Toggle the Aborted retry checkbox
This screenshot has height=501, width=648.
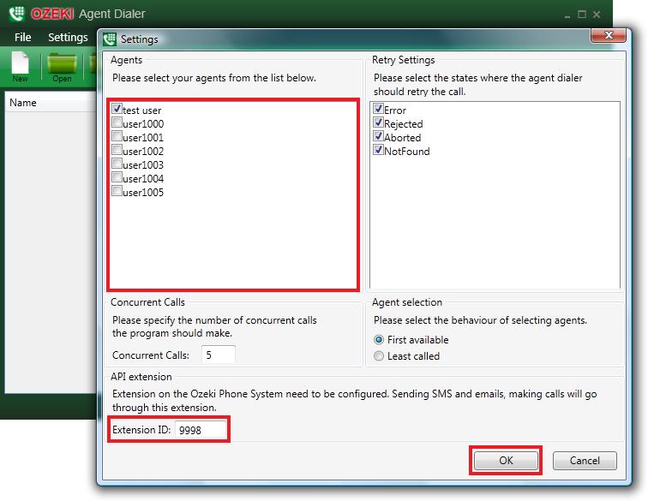pos(378,137)
